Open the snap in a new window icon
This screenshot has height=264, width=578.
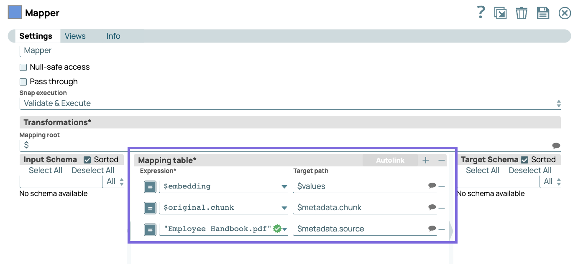click(x=500, y=13)
